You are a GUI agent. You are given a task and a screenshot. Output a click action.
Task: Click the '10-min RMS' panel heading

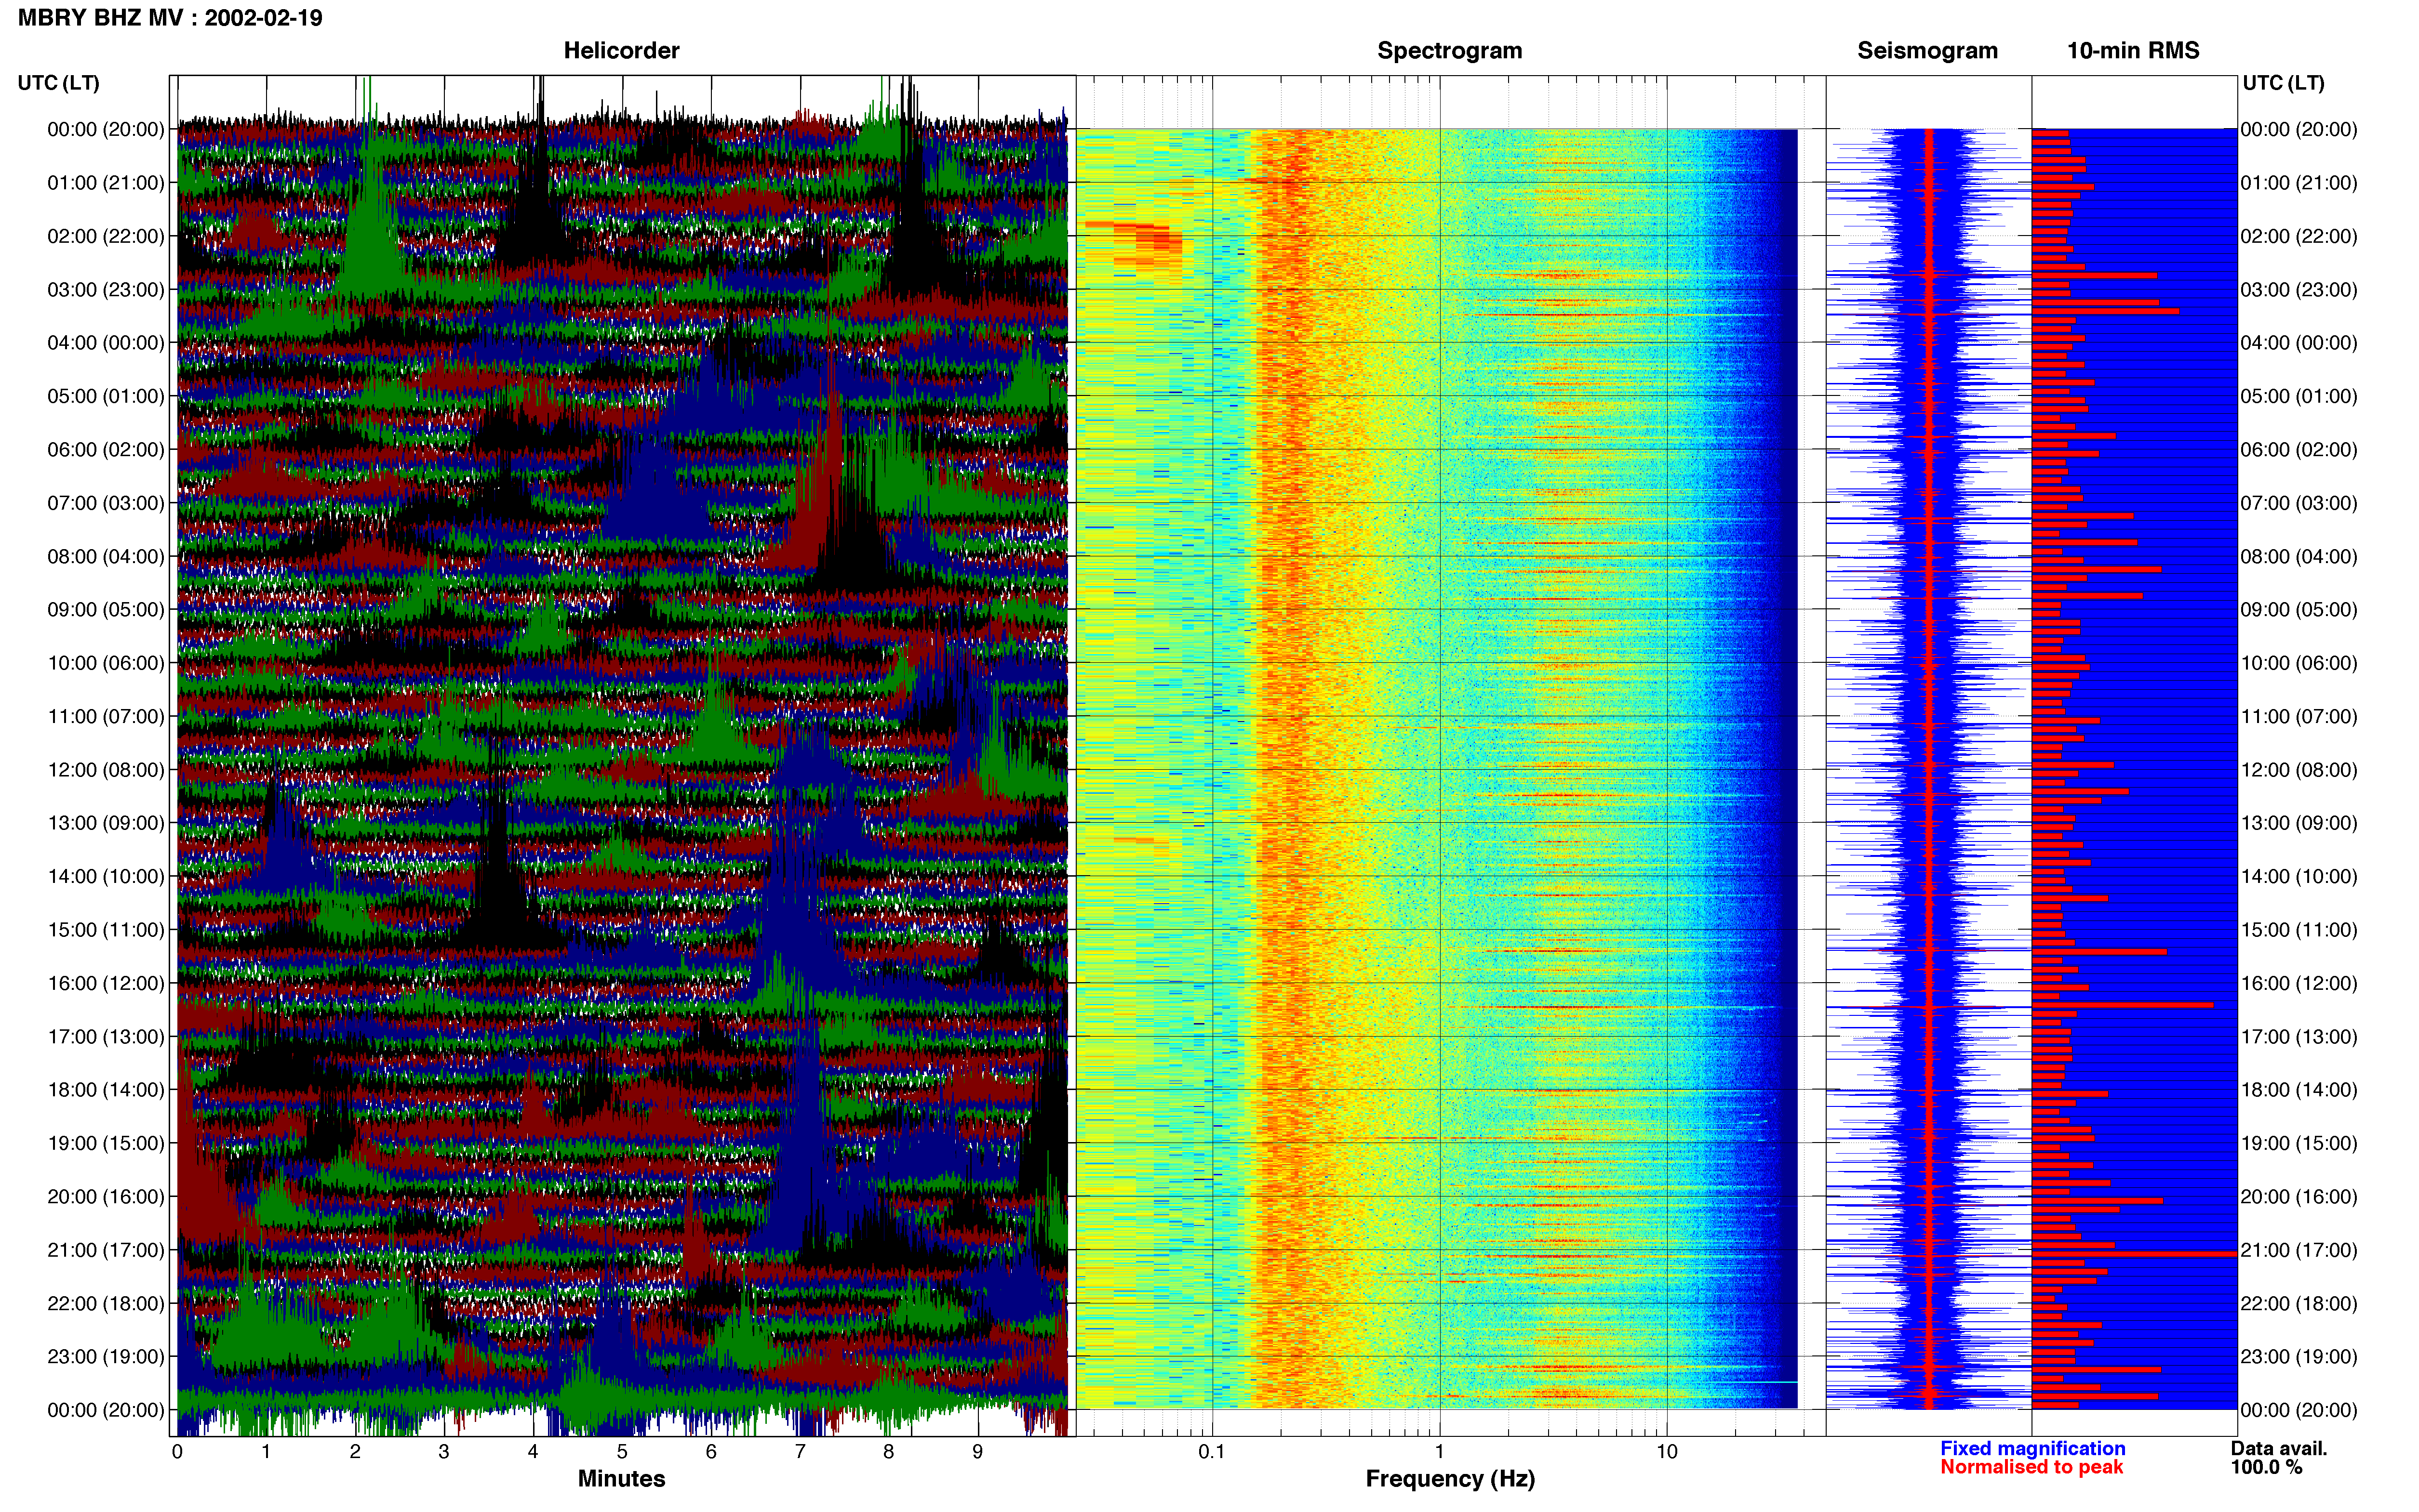(2133, 51)
